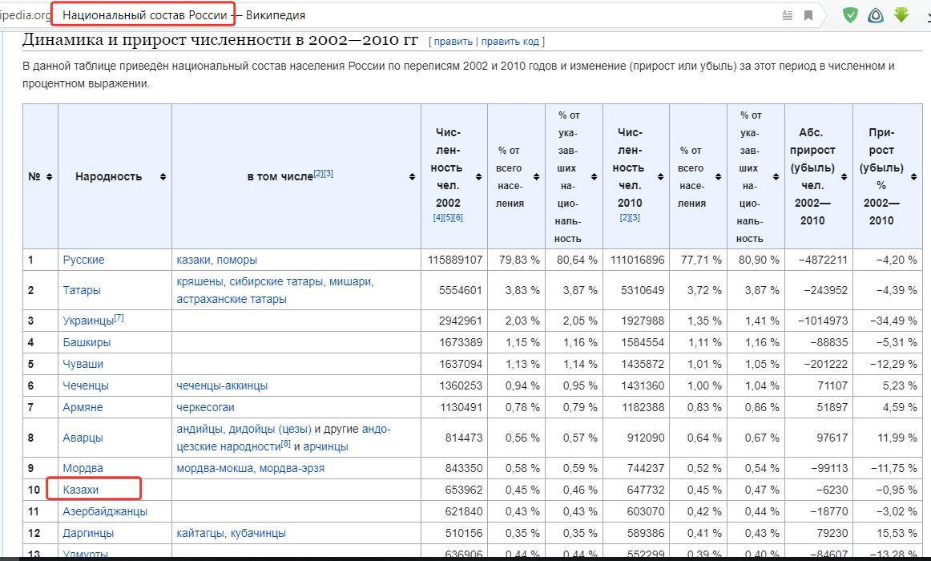Sort by Абс. прирост (убыль) column
This screenshot has width=931, height=561.
844,177
